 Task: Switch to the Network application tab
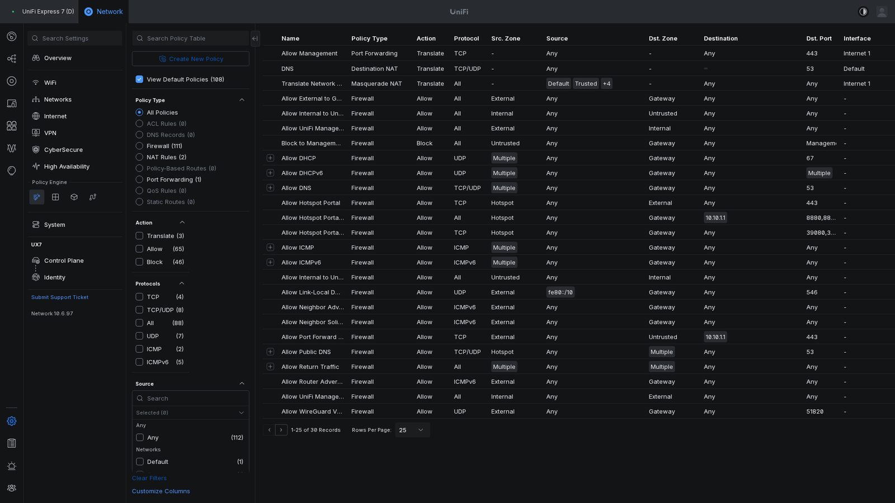pyautogui.click(x=103, y=12)
